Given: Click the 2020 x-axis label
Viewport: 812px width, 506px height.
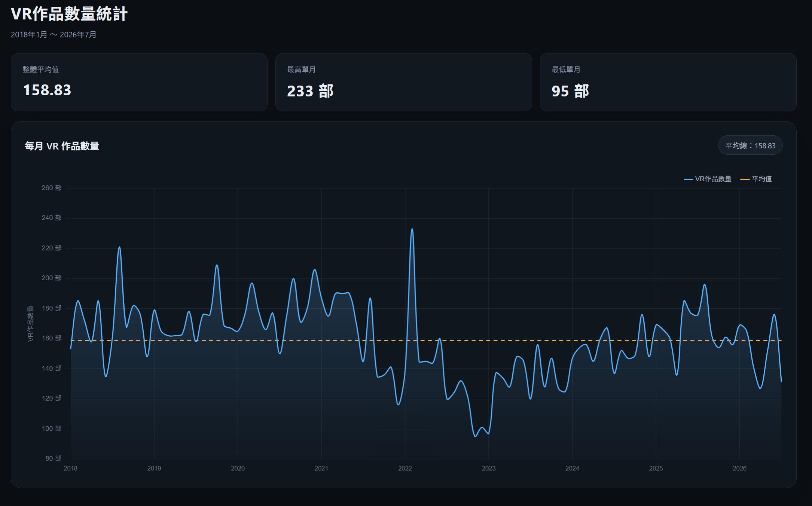Looking at the screenshot, I should tap(238, 468).
